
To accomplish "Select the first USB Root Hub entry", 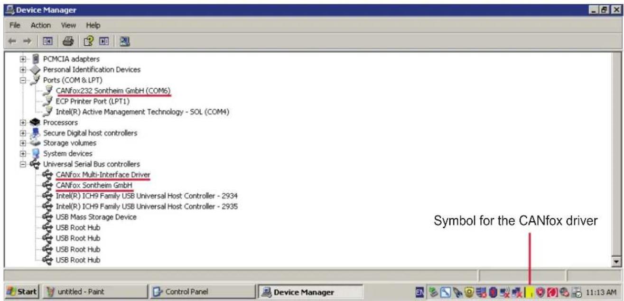I will pos(78,227).
